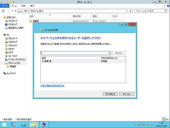Open ドキュメント under PC
The height and width of the screenshot is (128, 170).
coord(11,46)
